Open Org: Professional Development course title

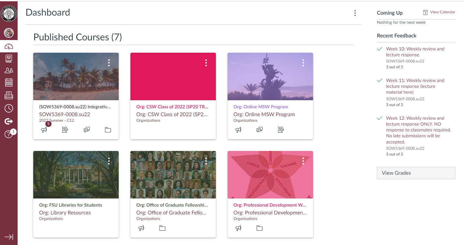(x=270, y=213)
